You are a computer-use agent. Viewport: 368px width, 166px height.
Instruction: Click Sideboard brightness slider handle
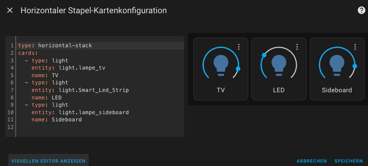(355, 66)
